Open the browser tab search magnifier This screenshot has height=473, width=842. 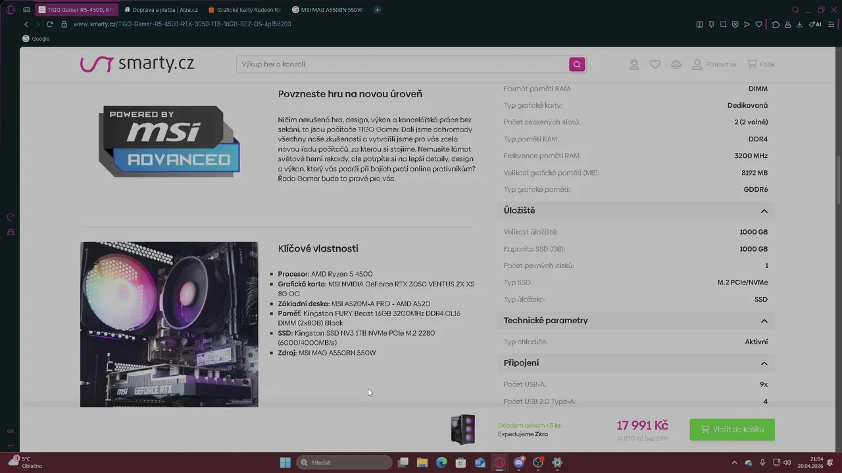pyautogui.click(x=795, y=10)
